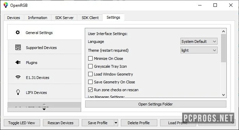This screenshot has height=130, width=239.
Task: Select the Settings tab
Action: (x=113, y=17)
